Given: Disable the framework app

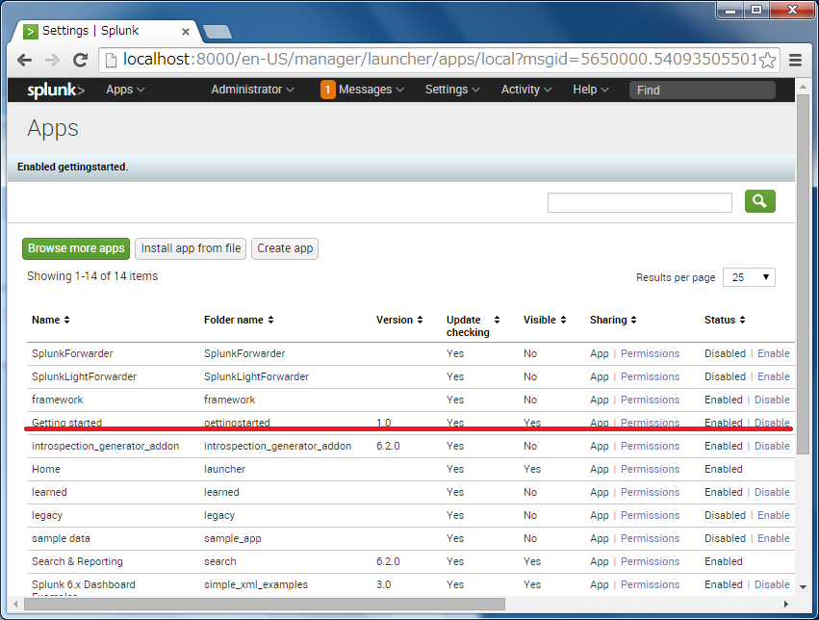Looking at the screenshot, I should (x=772, y=400).
